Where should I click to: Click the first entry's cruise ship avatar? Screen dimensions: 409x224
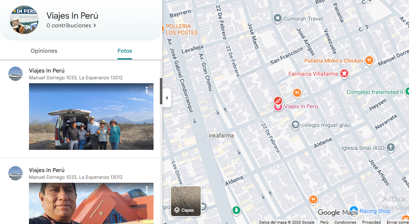15,73
